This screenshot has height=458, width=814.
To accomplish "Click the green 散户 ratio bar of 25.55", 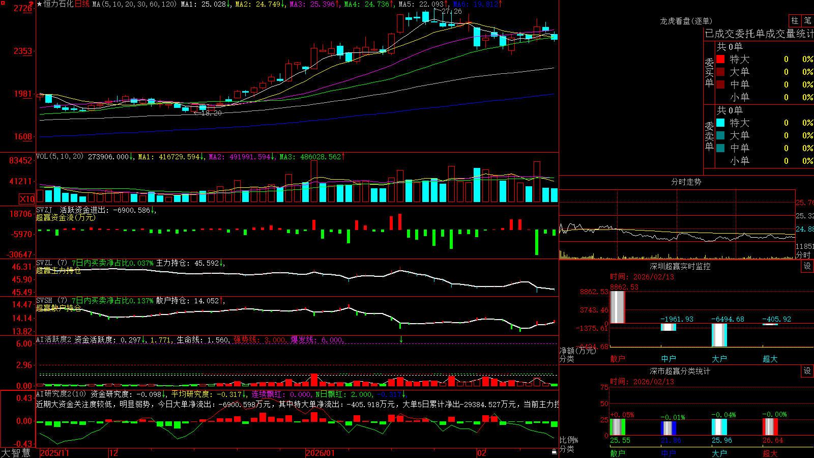I will (x=618, y=427).
